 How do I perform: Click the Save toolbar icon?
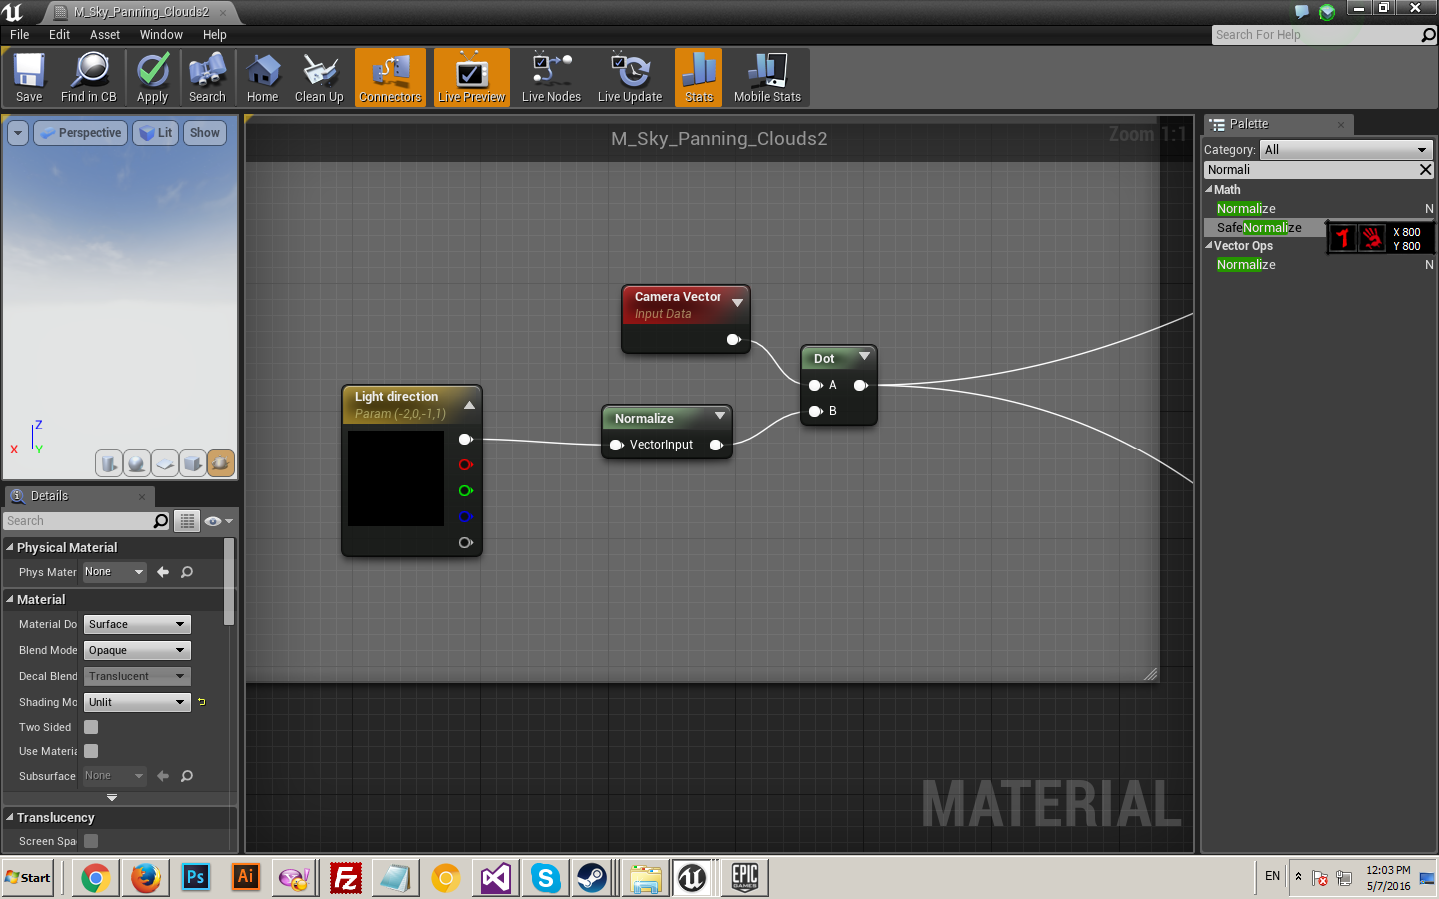(29, 78)
